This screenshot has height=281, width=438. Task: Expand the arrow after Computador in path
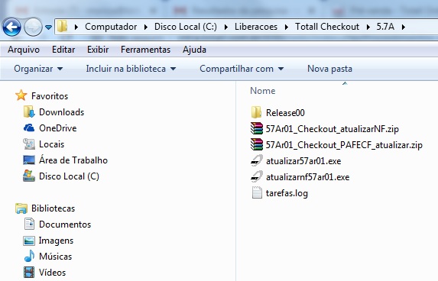[146, 27]
